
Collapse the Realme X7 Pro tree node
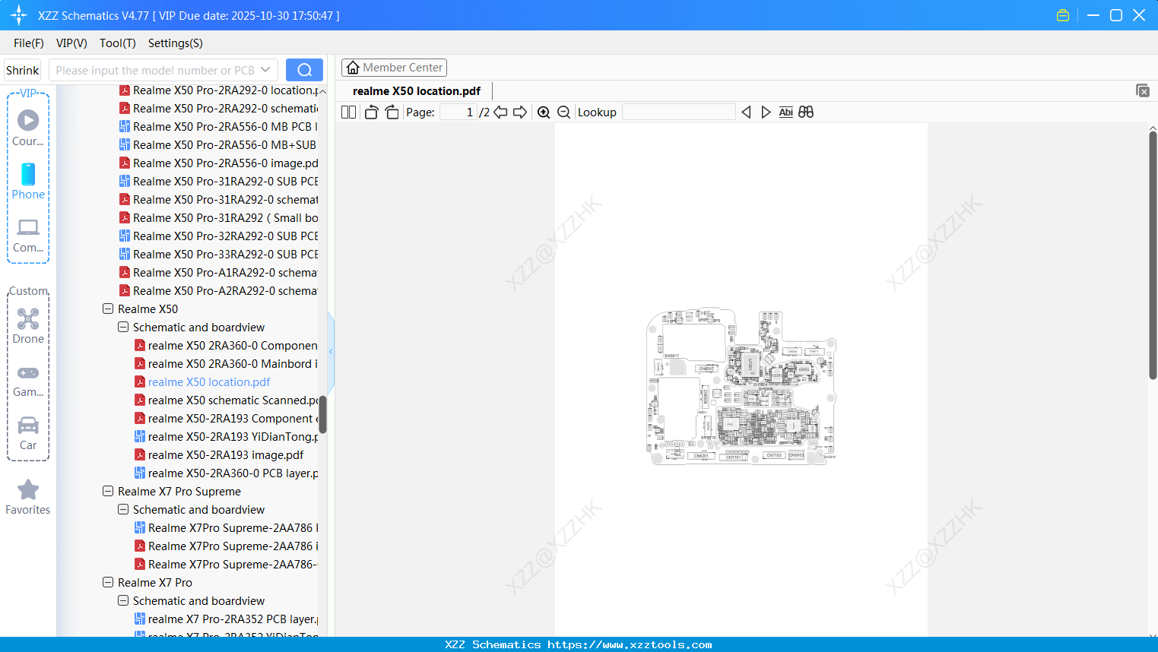[x=108, y=583]
